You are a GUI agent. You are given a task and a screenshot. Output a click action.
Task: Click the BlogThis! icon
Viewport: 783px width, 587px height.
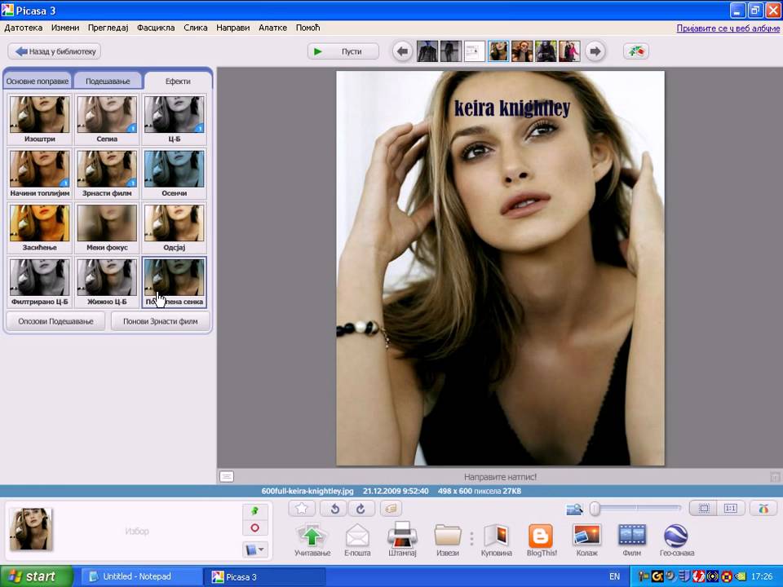[x=540, y=536]
